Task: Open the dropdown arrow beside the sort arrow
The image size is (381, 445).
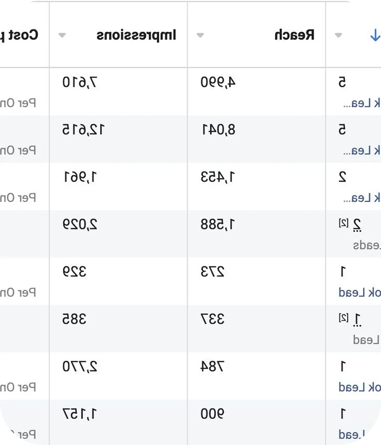Action: point(338,35)
